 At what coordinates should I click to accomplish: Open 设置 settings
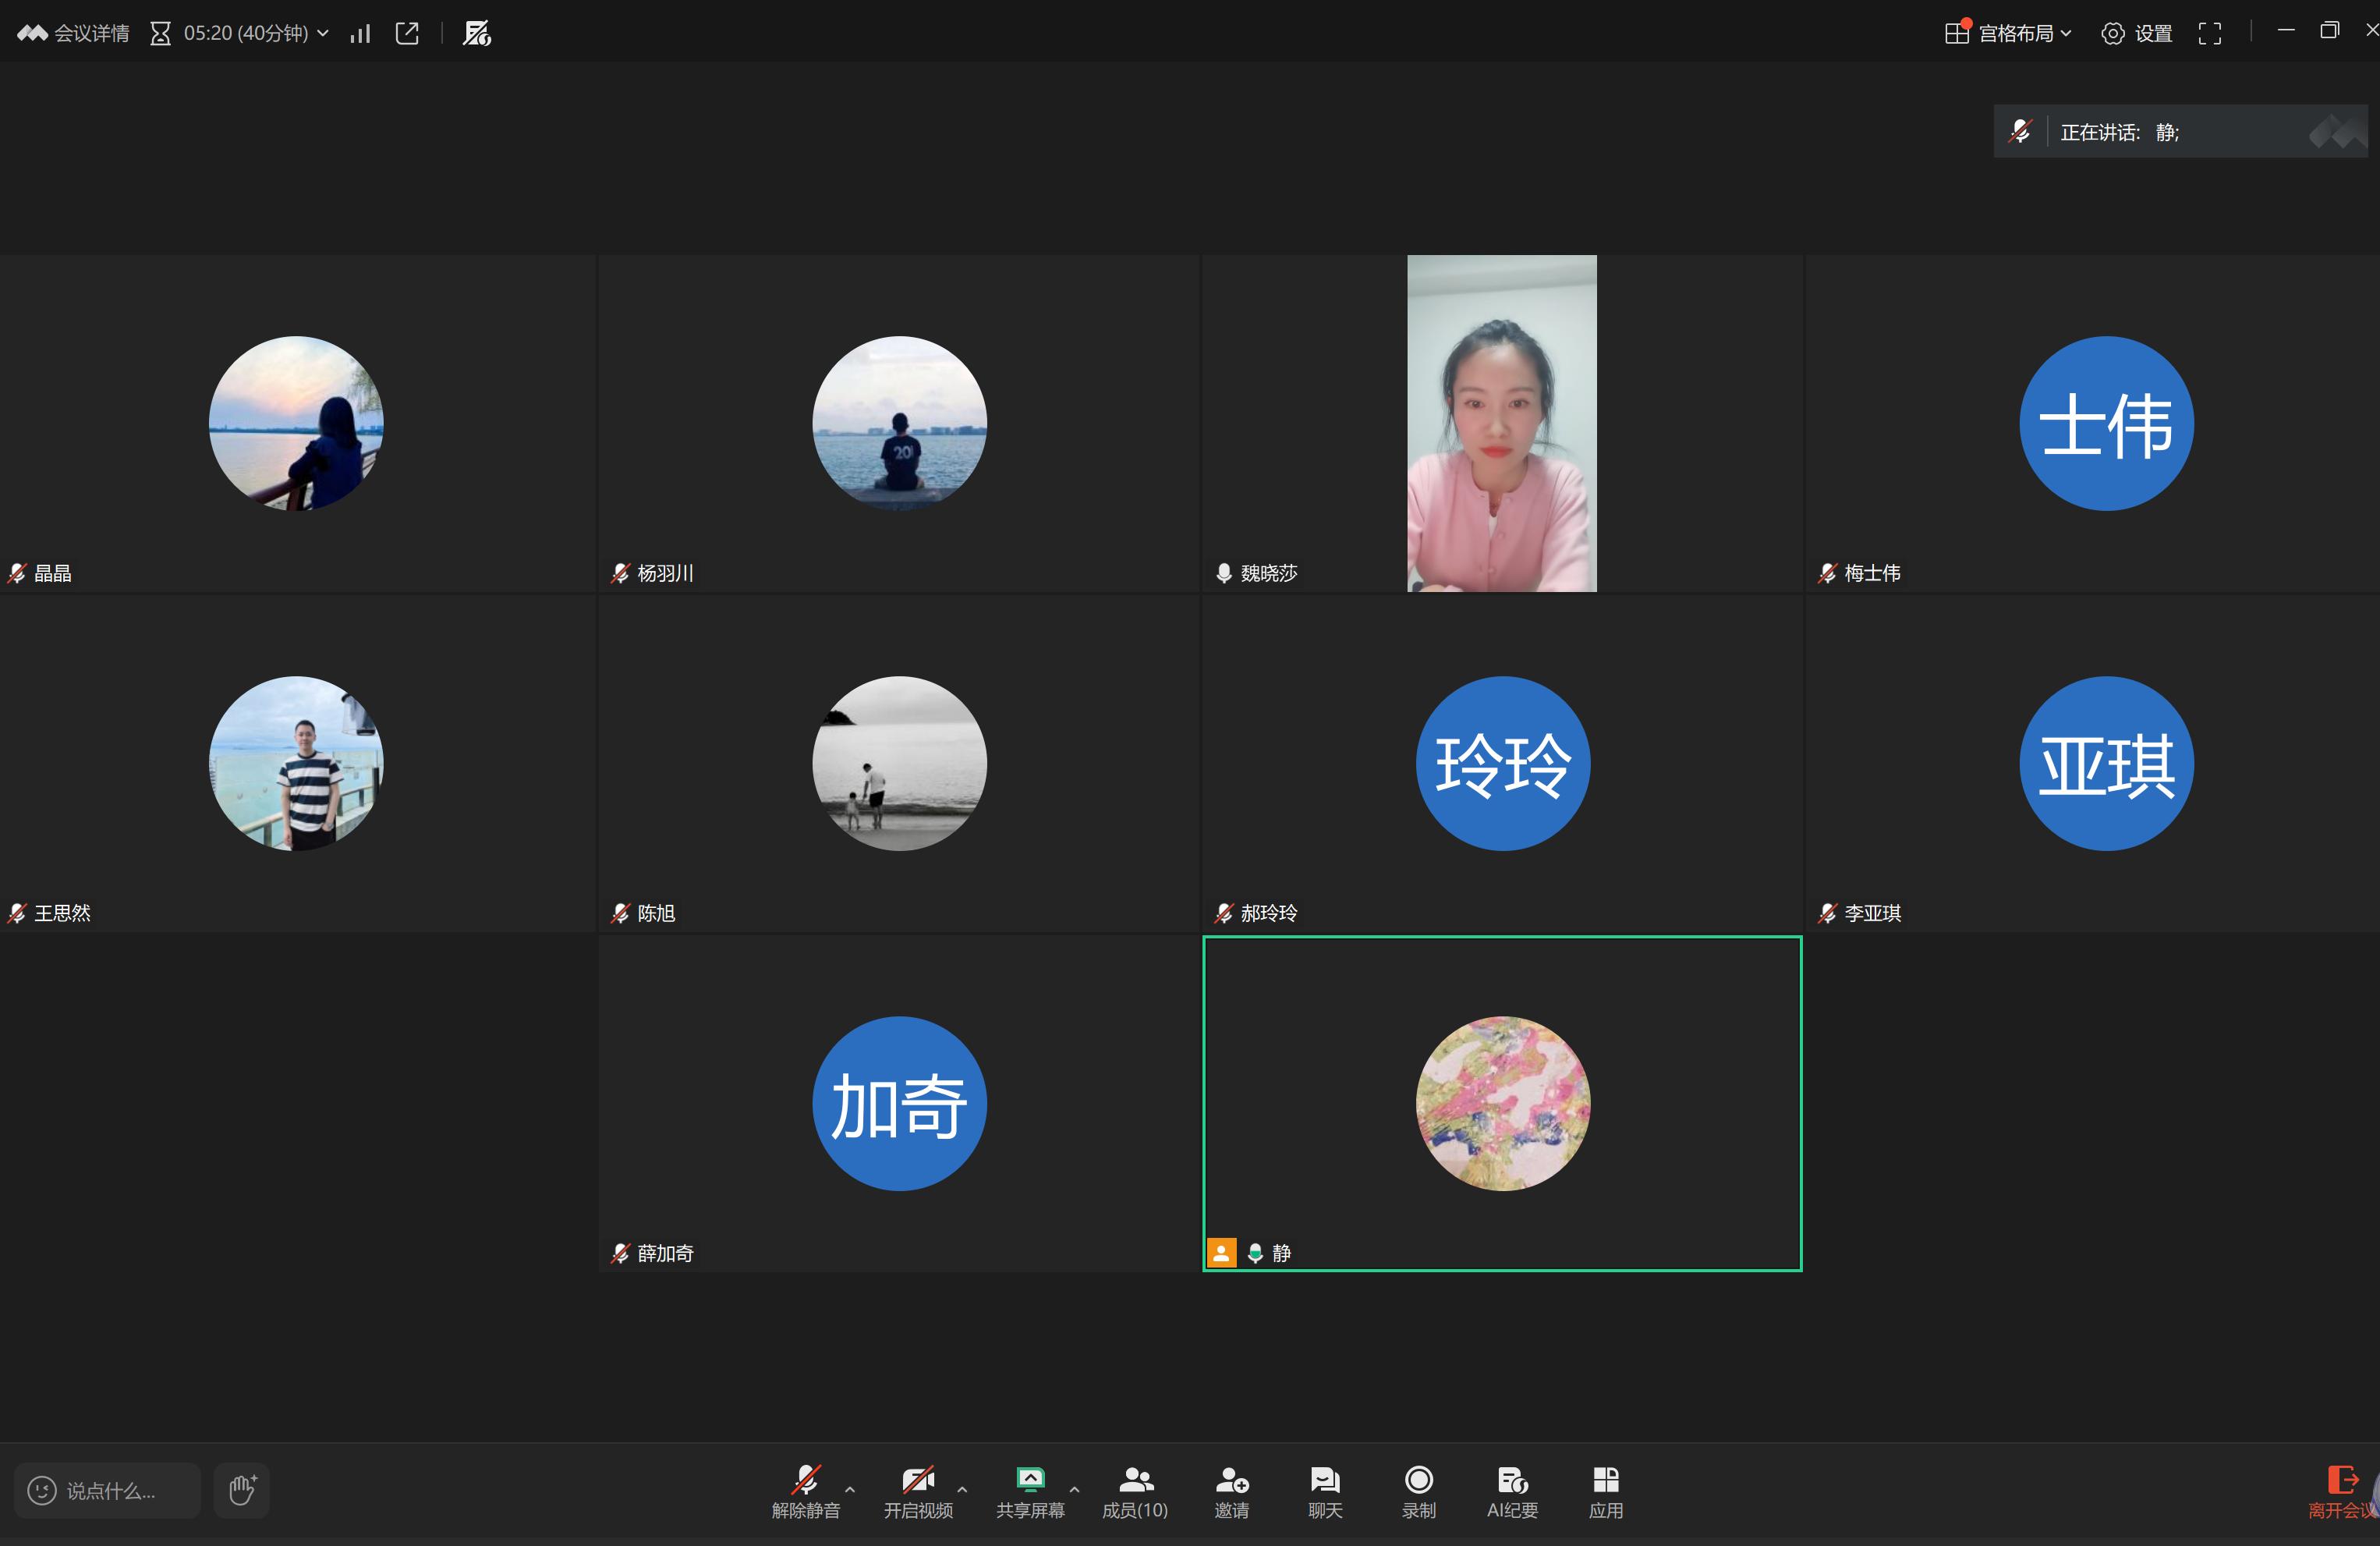click(2137, 34)
